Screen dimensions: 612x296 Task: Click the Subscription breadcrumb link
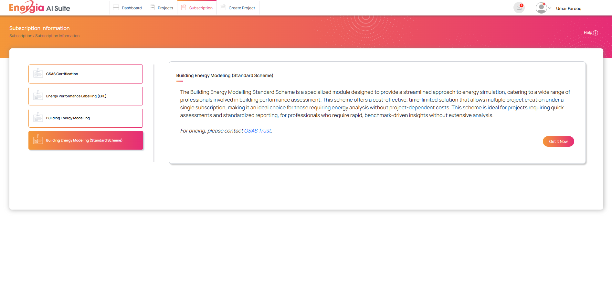click(21, 36)
